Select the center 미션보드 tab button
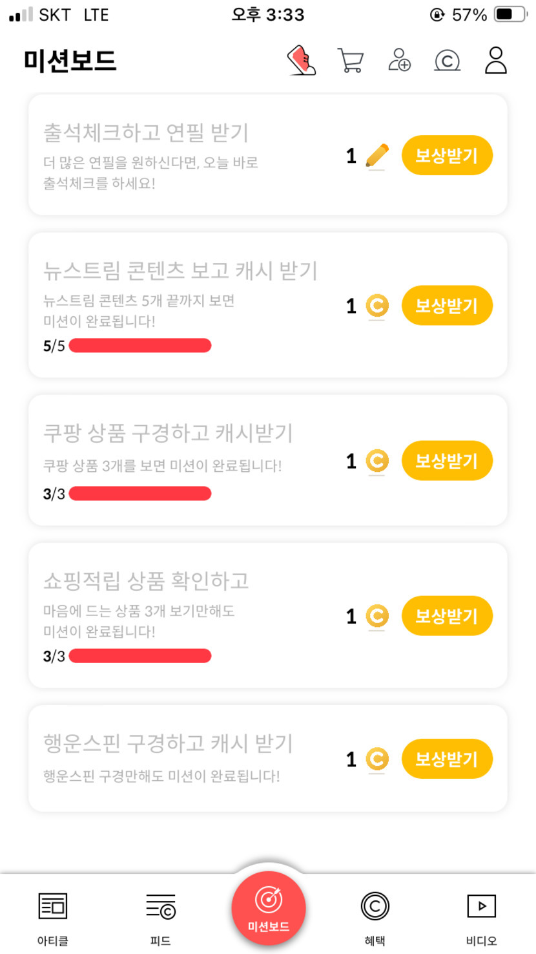This screenshot has width=536, height=954. 269,908
